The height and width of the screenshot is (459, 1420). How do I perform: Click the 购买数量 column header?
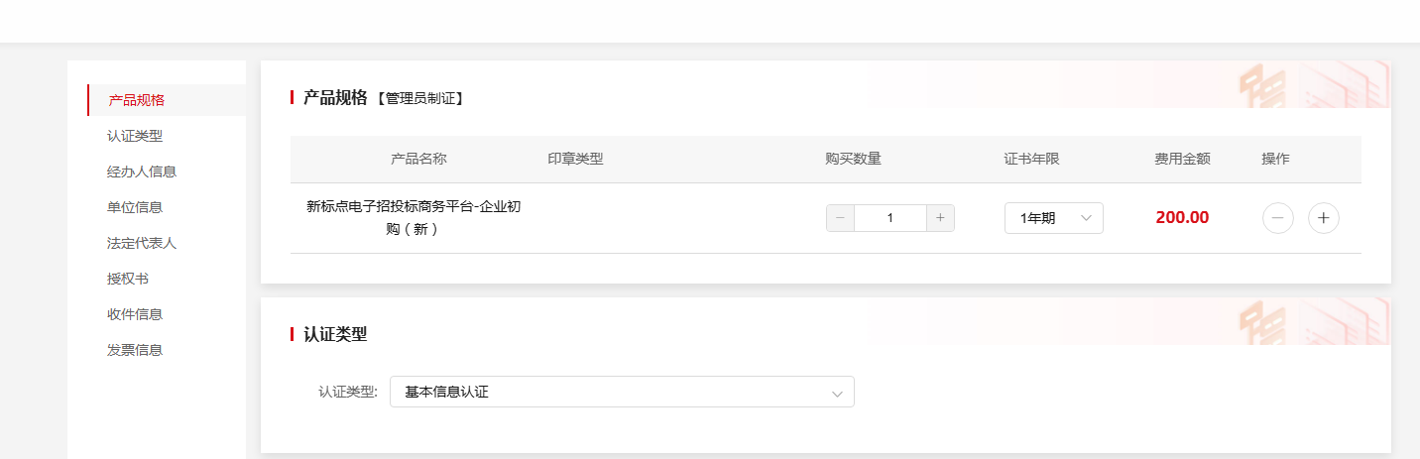[x=853, y=159]
